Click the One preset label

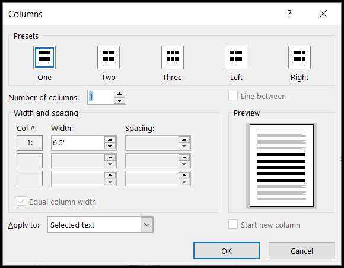click(44, 78)
